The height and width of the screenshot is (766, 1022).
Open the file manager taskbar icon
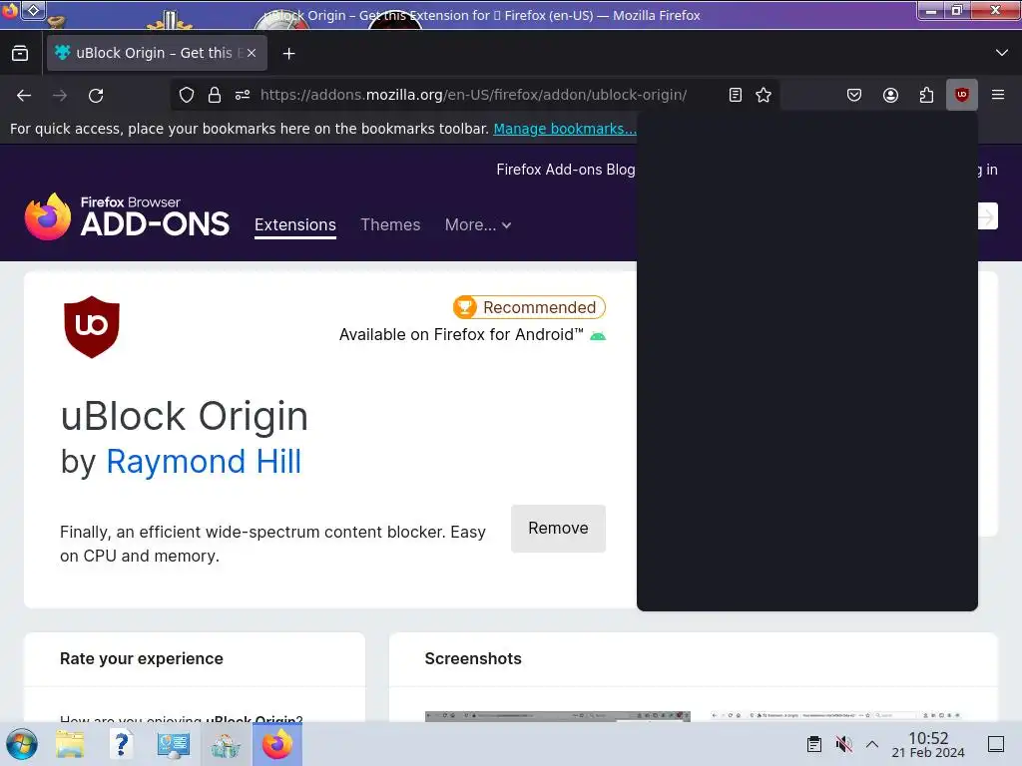point(70,744)
